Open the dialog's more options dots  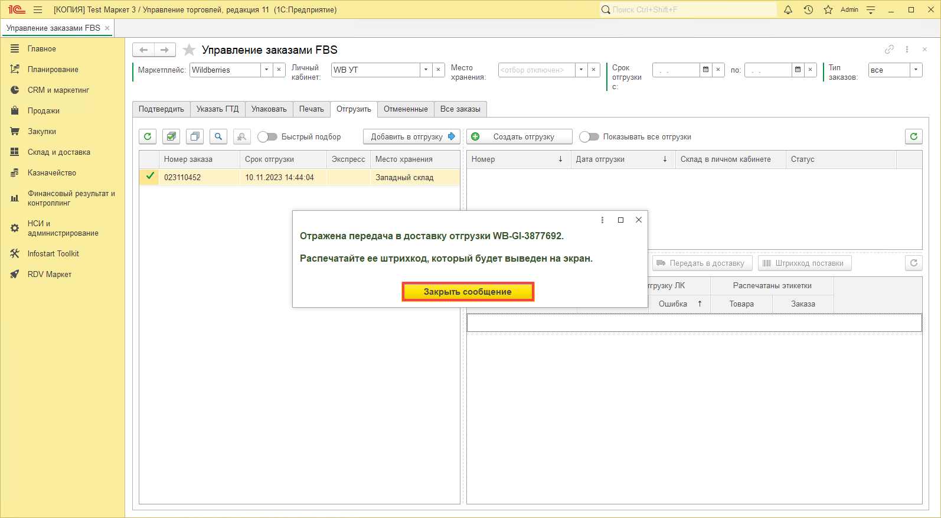click(602, 220)
